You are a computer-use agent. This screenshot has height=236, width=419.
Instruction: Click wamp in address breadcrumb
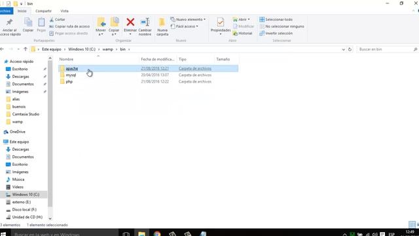[x=107, y=49]
